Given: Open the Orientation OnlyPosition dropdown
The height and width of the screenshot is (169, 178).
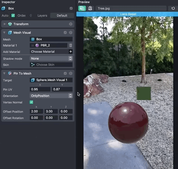Looking at the screenshot, I should coord(51,96).
